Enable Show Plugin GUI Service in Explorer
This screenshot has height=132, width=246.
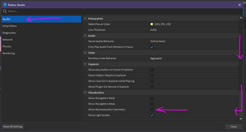point(152,87)
